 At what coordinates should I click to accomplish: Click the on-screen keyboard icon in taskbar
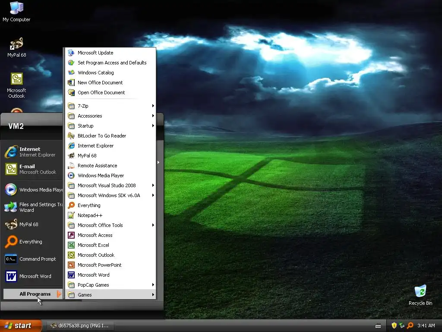tap(378, 326)
